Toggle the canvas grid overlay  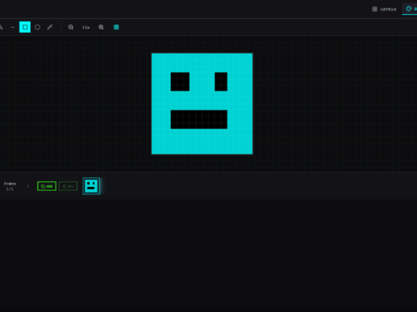pyautogui.click(x=117, y=27)
